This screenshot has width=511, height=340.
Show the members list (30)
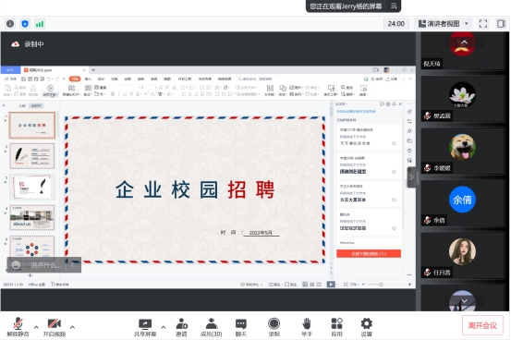pos(212,327)
